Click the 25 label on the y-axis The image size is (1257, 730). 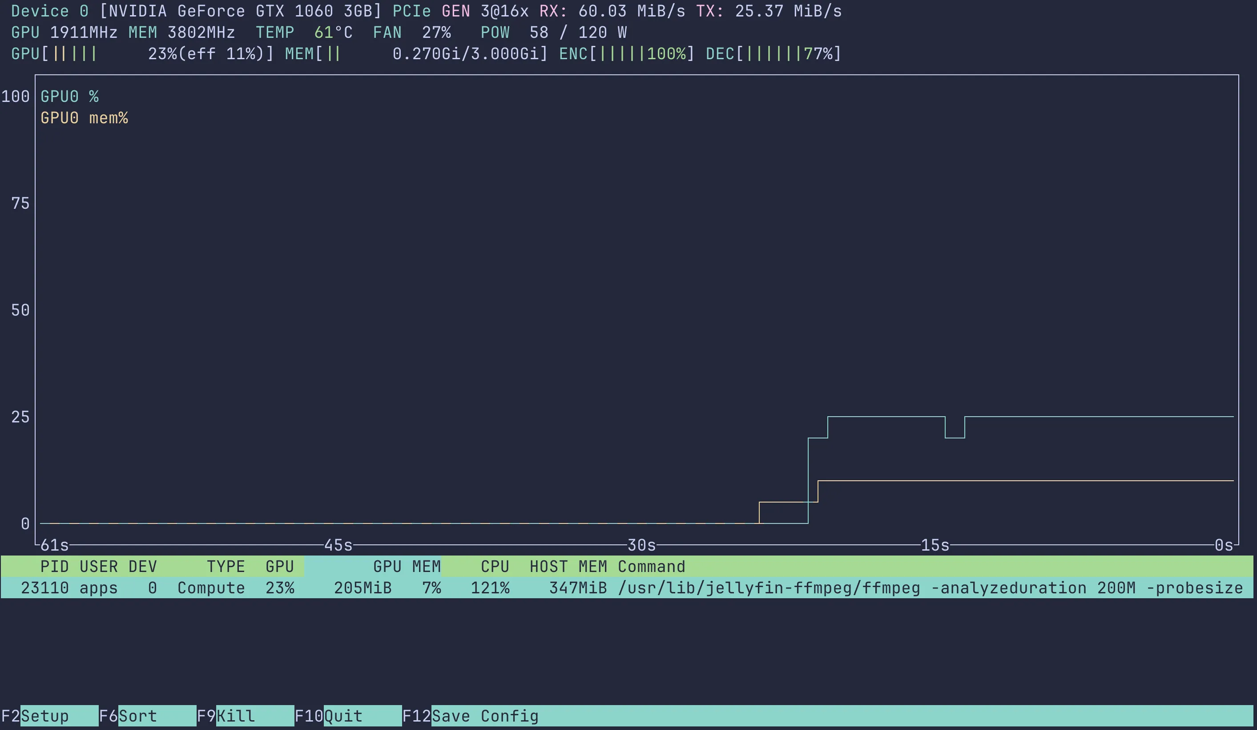pos(20,417)
